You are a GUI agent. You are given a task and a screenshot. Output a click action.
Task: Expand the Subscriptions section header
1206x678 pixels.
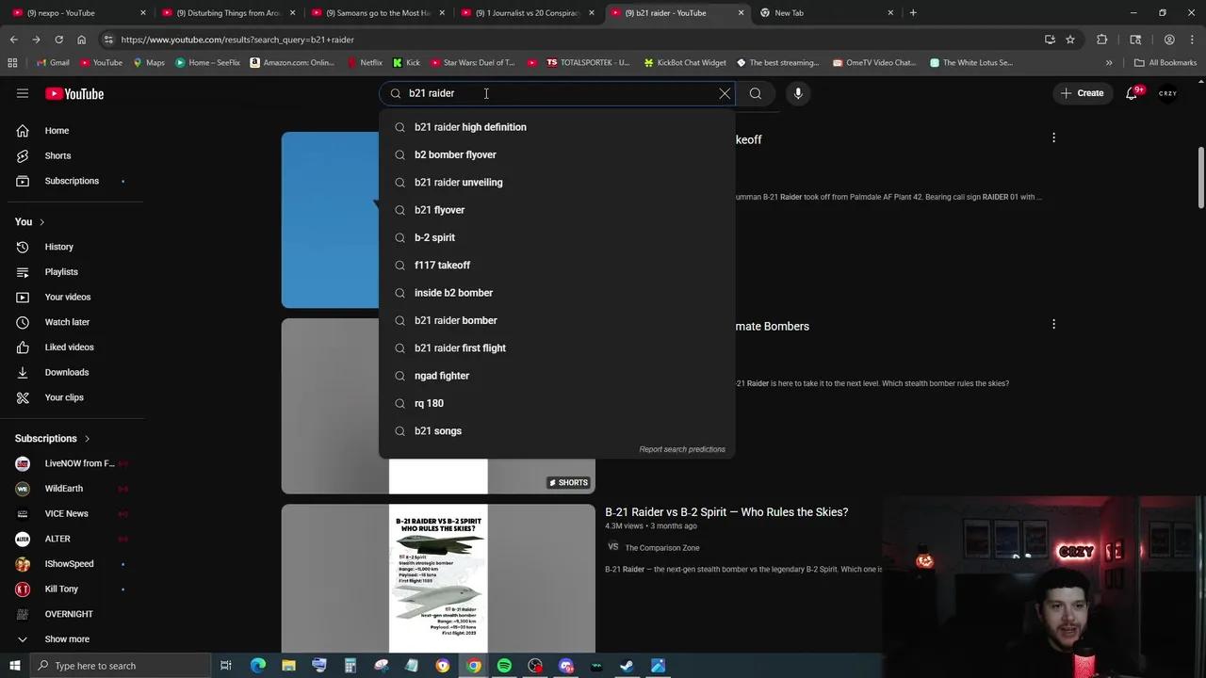tap(53, 439)
